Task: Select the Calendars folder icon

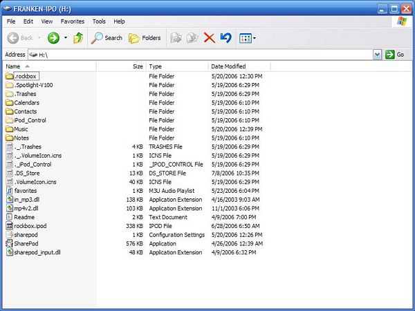Action: pos(10,102)
